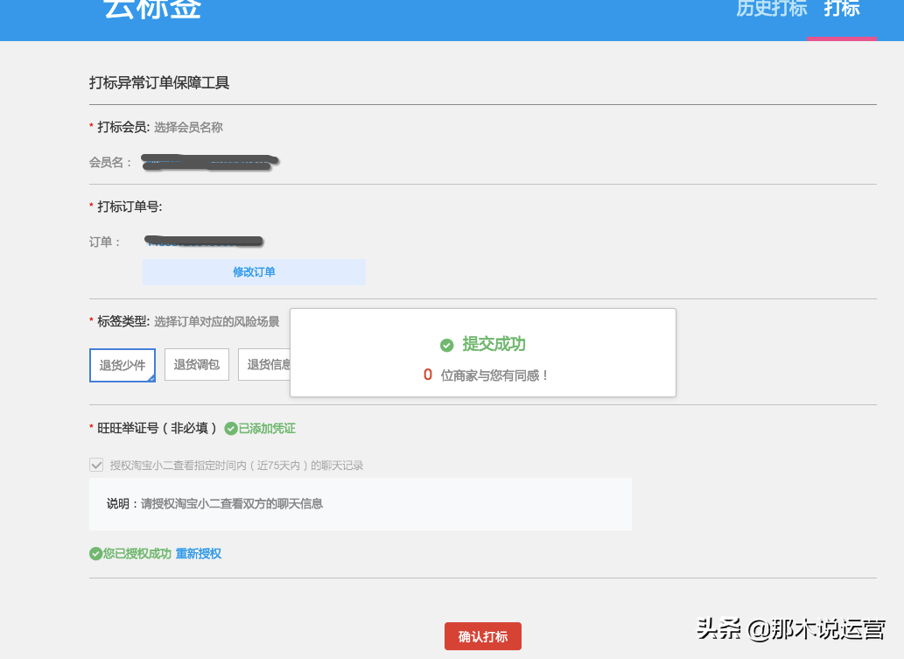Choose the 退货调包 label type
Screen dimensions: 904x659
tap(197, 364)
